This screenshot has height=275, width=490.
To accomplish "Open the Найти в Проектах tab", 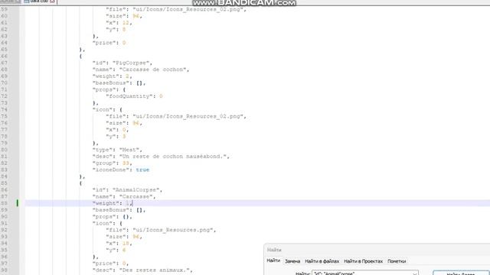I will (x=363, y=261).
